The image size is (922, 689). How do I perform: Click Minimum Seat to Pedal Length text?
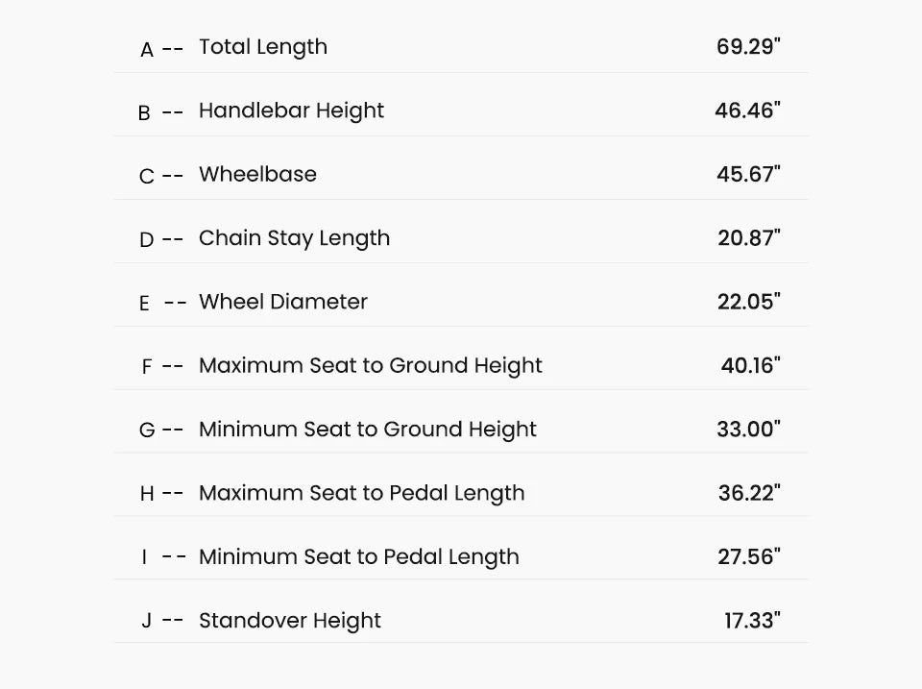[x=358, y=556]
